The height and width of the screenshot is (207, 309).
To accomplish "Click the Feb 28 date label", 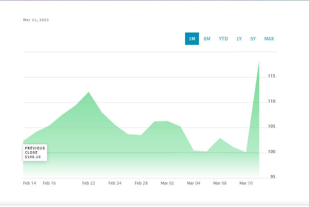I will [141, 183].
